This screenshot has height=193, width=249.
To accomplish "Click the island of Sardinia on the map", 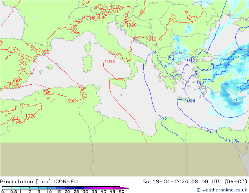I will click(x=87, y=63).
